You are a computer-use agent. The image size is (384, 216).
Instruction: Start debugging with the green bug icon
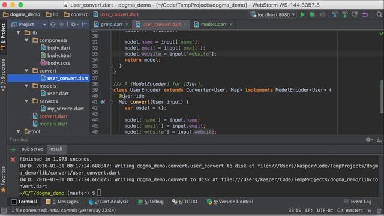pyautogui.click(x=312, y=14)
